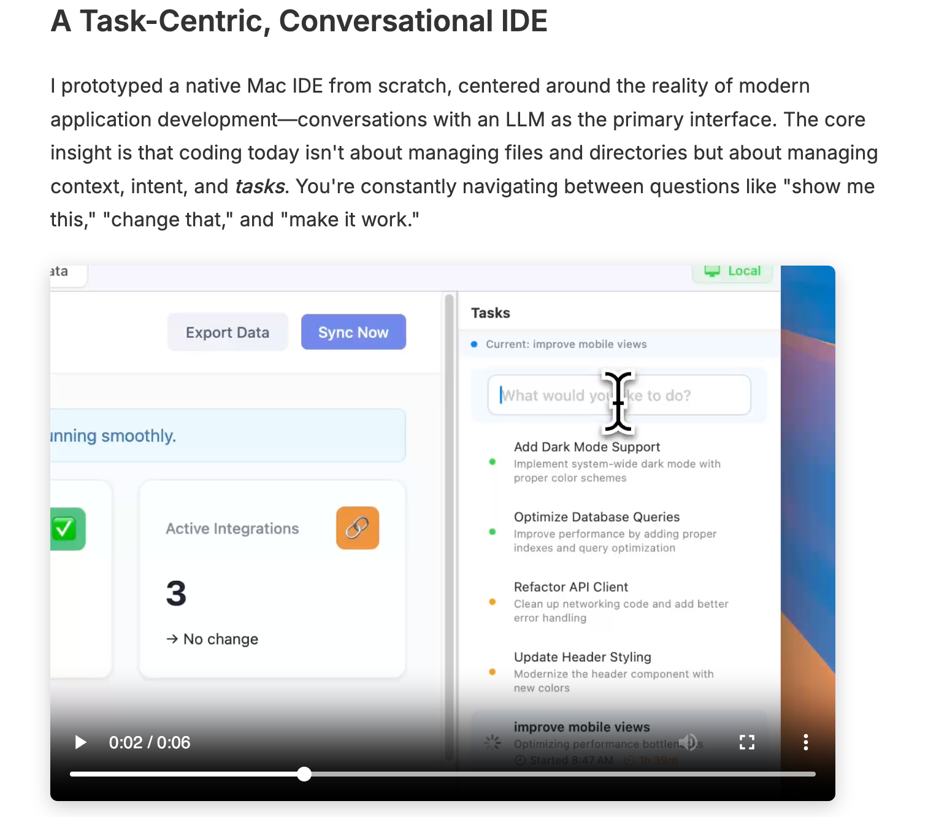Click the video progress bar scrubber handle
This screenshot has height=817, width=947.
click(x=304, y=774)
